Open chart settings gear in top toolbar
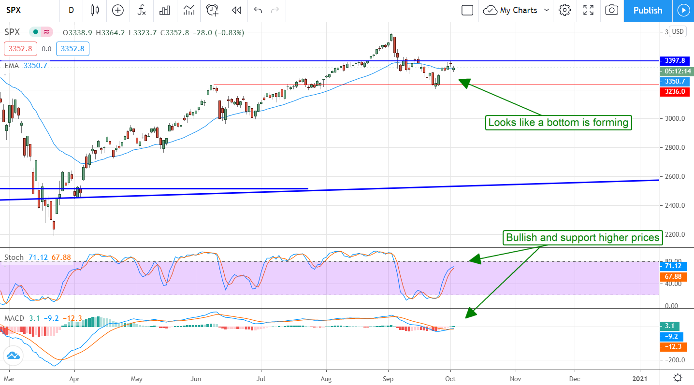Viewport: 694px width, 385px height. 564,10
